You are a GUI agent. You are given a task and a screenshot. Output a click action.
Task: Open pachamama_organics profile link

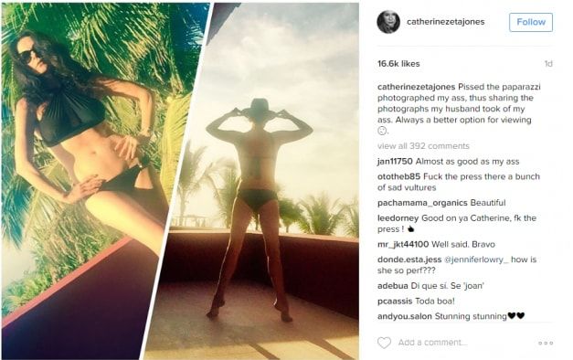click(x=422, y=203)
